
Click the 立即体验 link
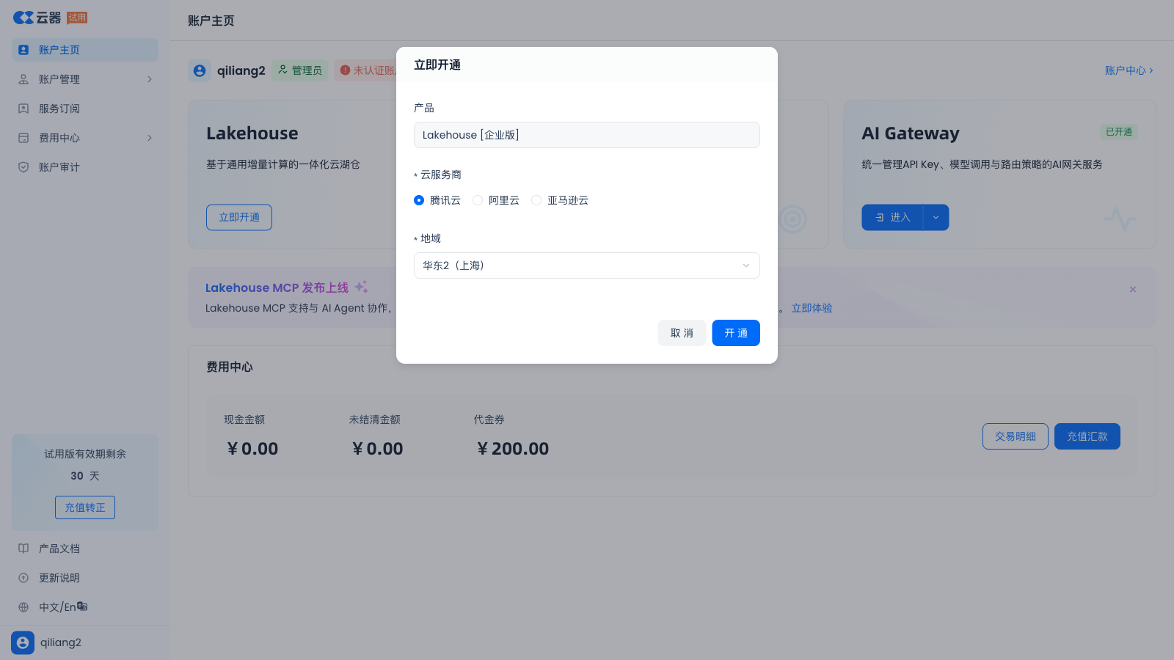[812, 308]
